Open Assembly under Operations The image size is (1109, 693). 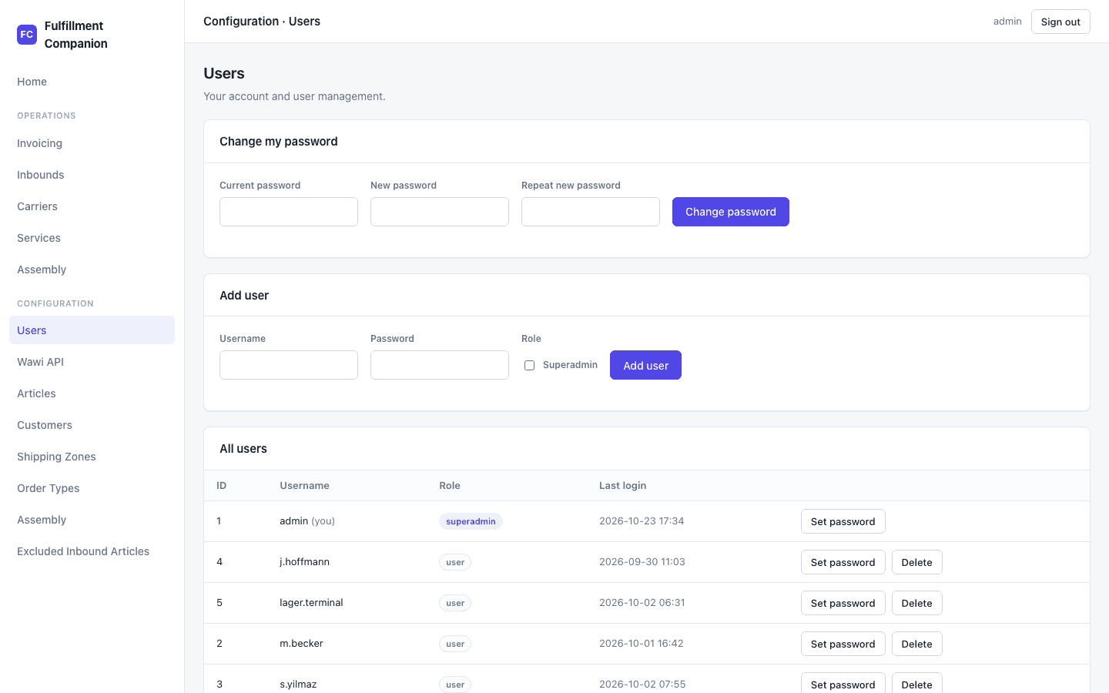92,269
